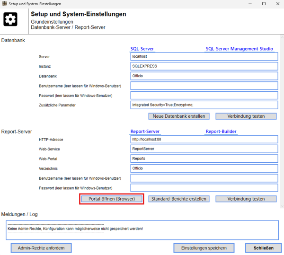Open the SQL-Server link
The image size is (284, 255).
click(142, 49)
